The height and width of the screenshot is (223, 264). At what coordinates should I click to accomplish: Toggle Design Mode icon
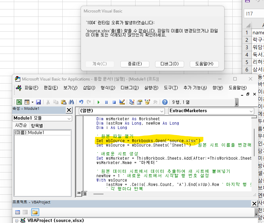[122, 102]
